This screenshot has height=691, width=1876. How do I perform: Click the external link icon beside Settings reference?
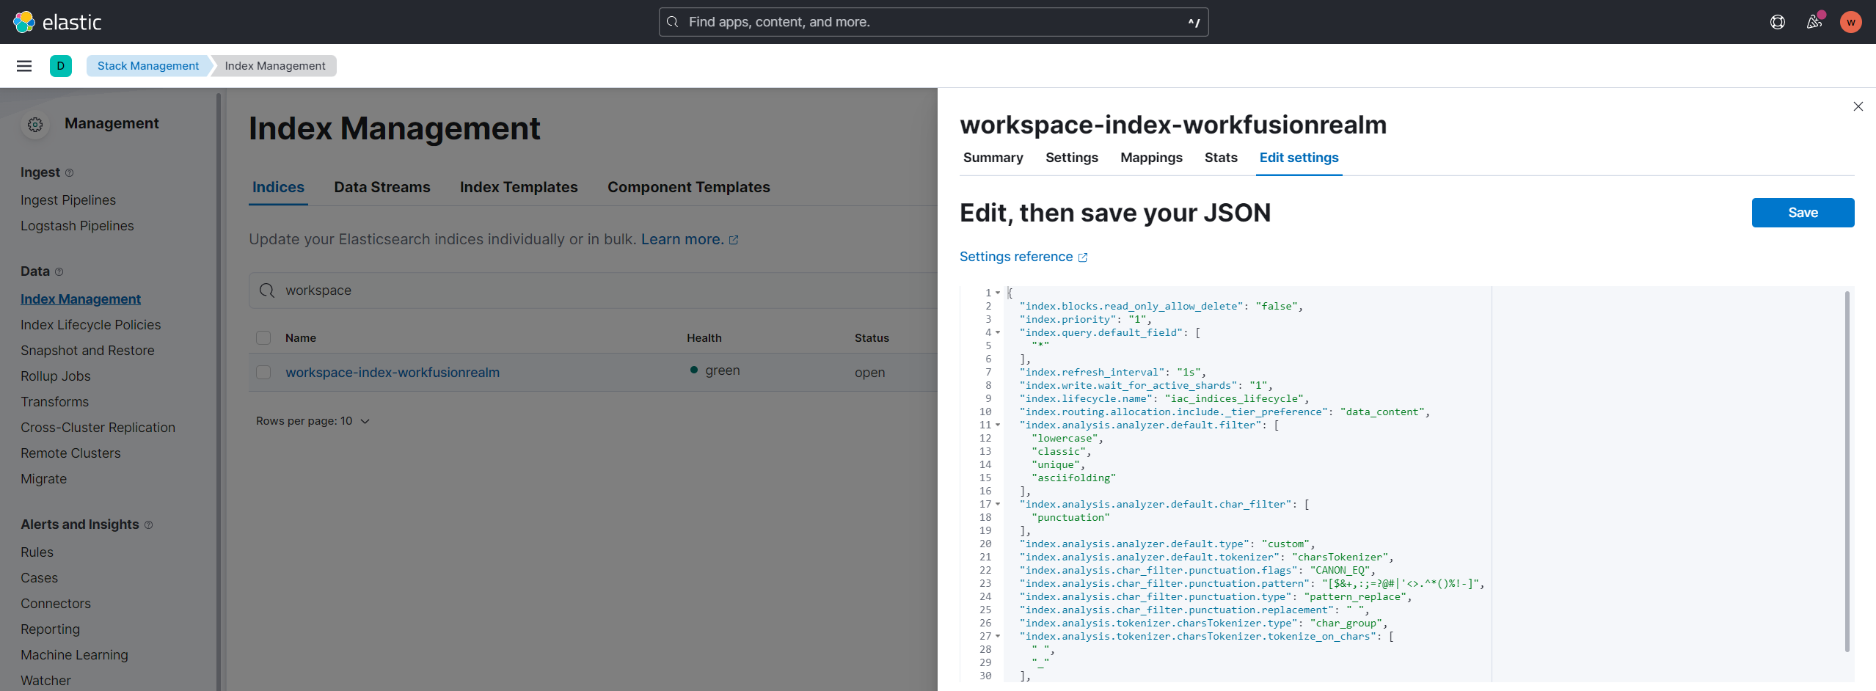[x=1083, y=257]
